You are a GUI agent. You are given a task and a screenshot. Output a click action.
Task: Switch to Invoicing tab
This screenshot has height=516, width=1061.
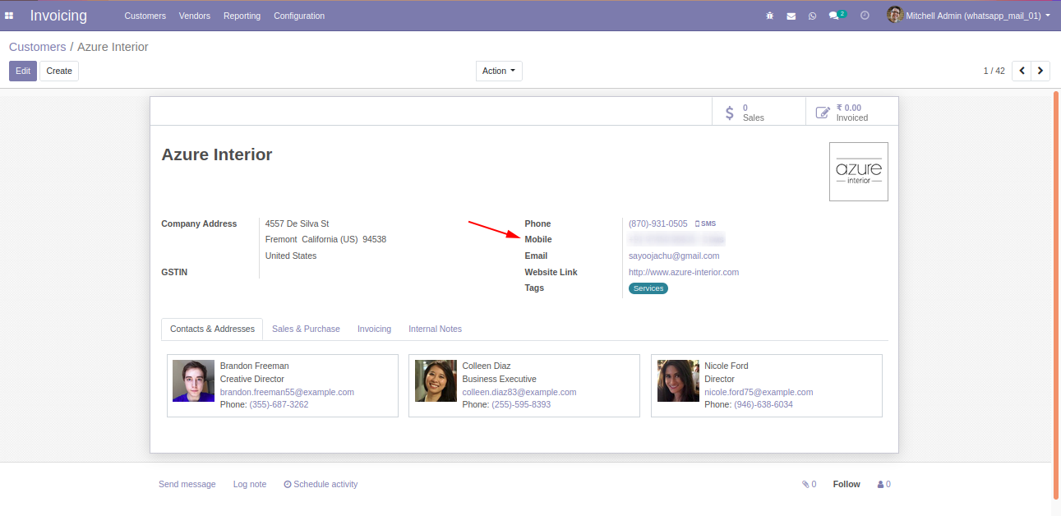(374, 329)
